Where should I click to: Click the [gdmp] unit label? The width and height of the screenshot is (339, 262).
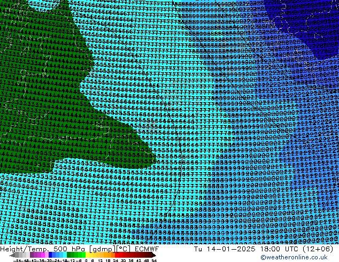(103, 249)
